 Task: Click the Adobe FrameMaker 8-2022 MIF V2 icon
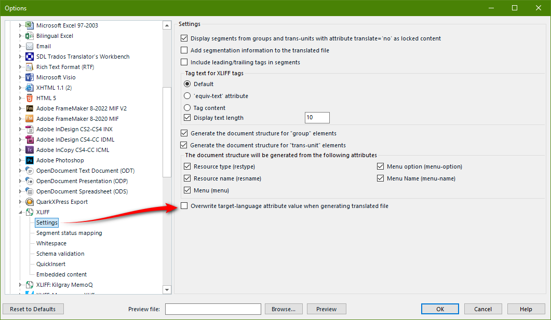pos(30,108)
